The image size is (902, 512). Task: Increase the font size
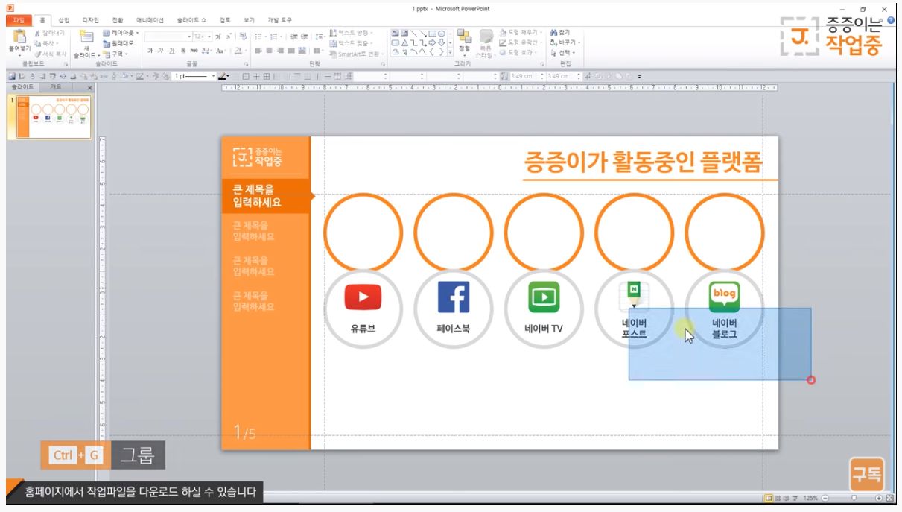point(217,36)
